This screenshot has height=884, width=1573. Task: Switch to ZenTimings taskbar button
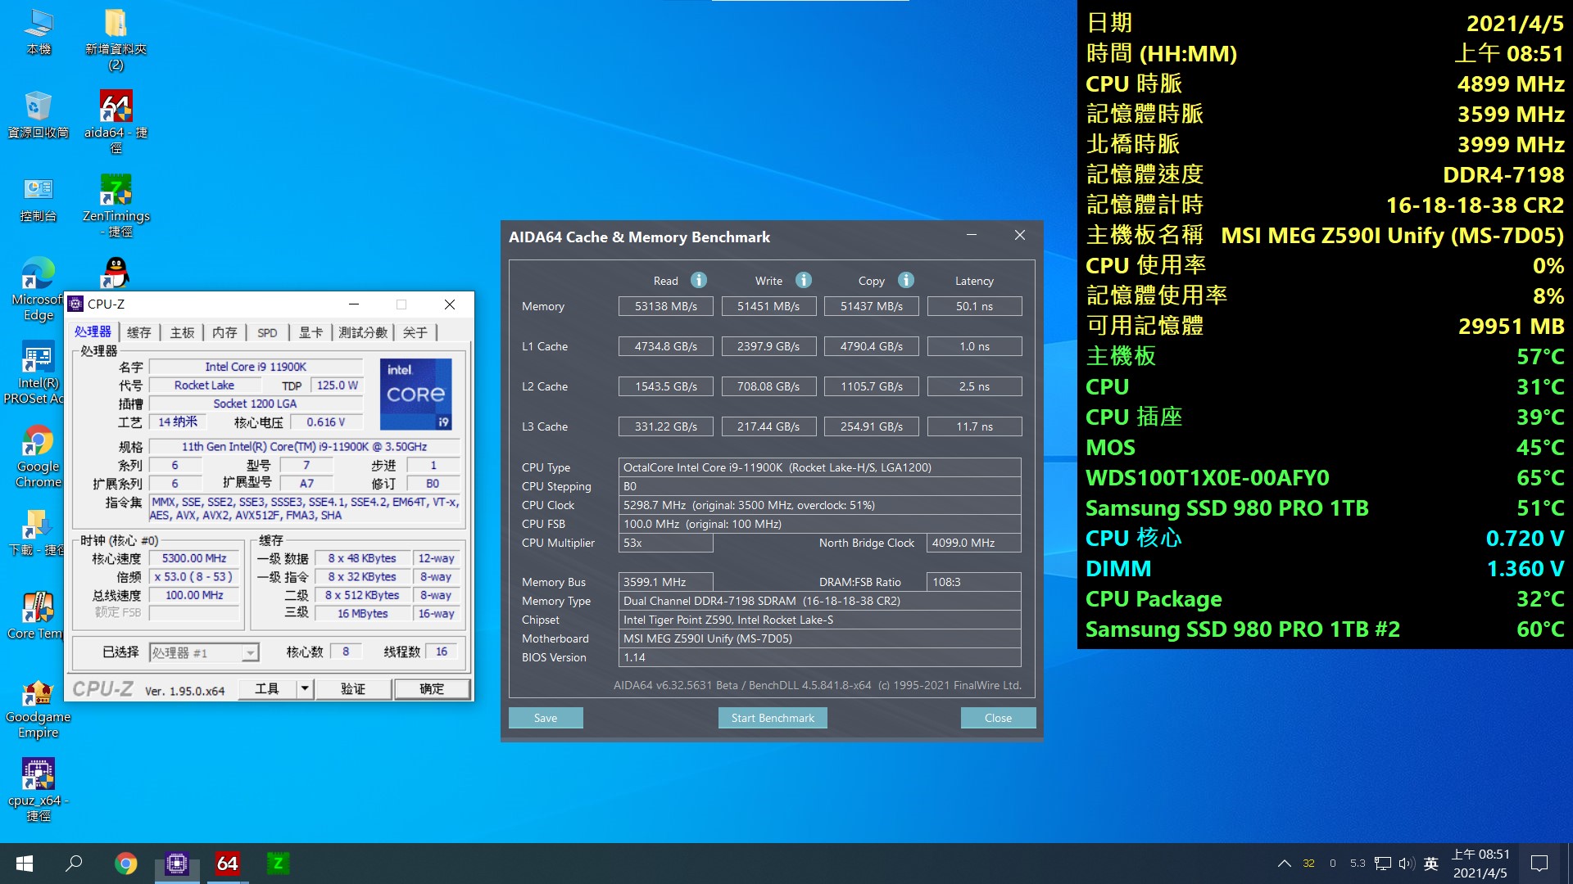click(278, 864)
